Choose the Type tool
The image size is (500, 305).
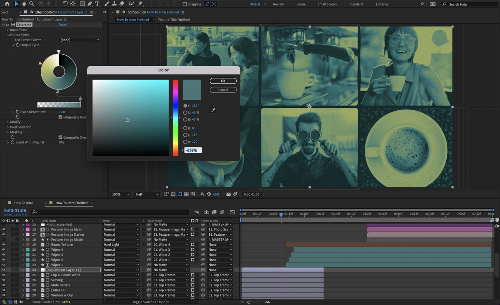point(97,4)
